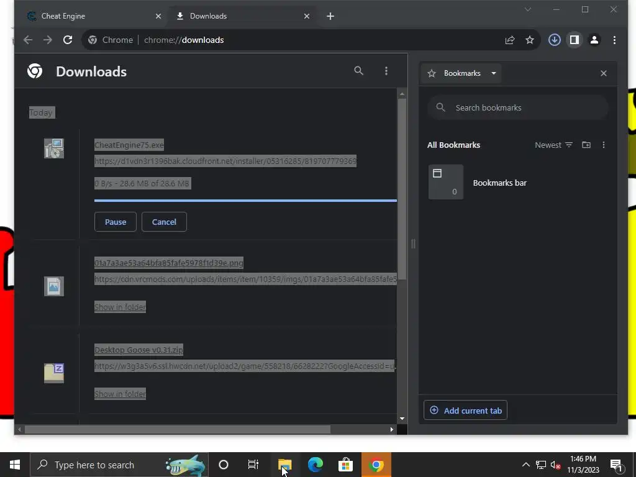Pause the CheatEngine75.exe download
This screenshot has height=477, width=636.
[x=116, y=222]
